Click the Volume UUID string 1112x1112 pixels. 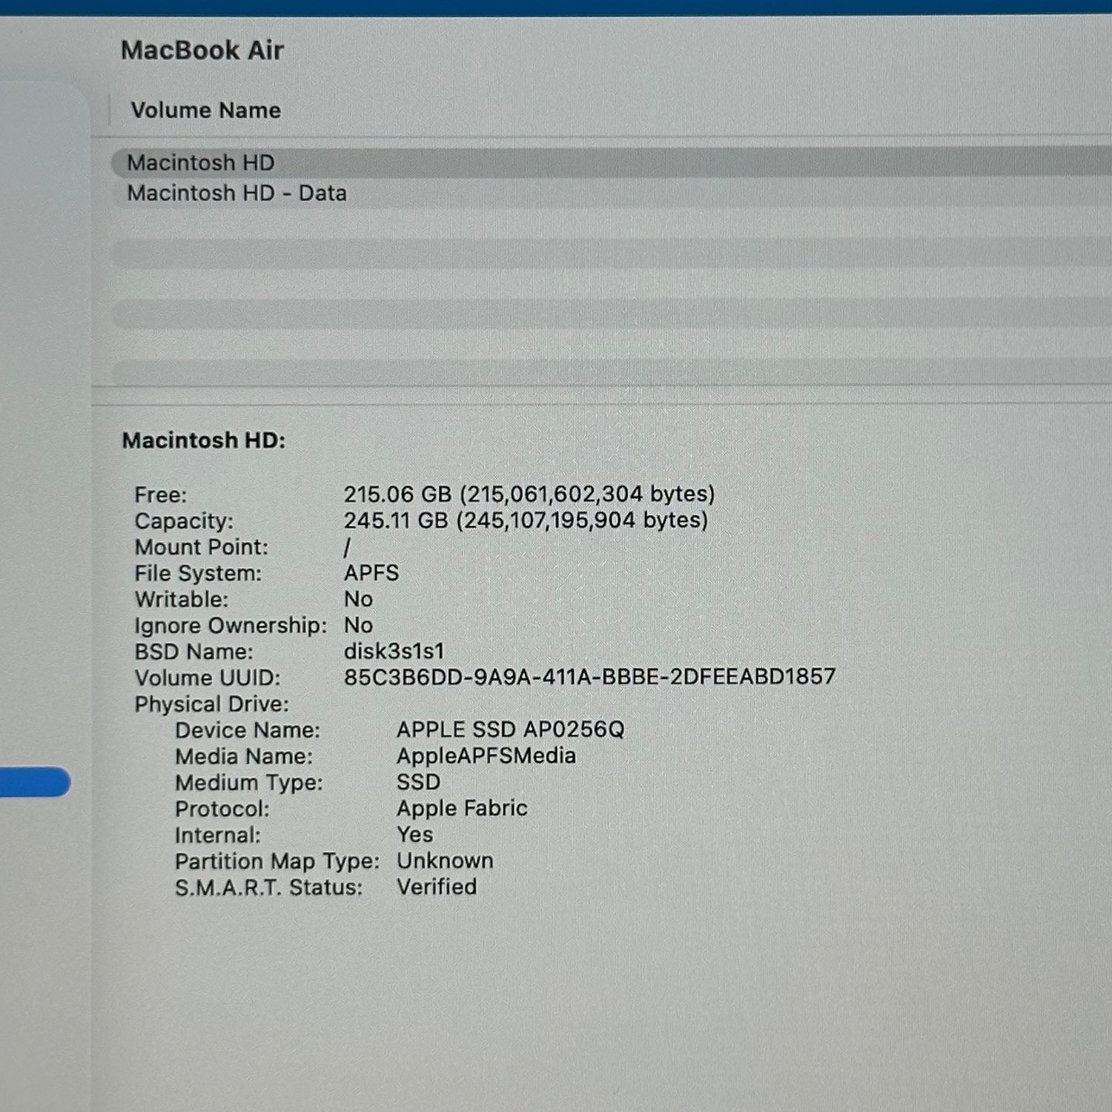[589, 677]
